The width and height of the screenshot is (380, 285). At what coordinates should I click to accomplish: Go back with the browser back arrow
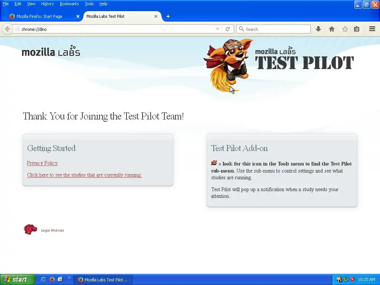coord(7,29)
